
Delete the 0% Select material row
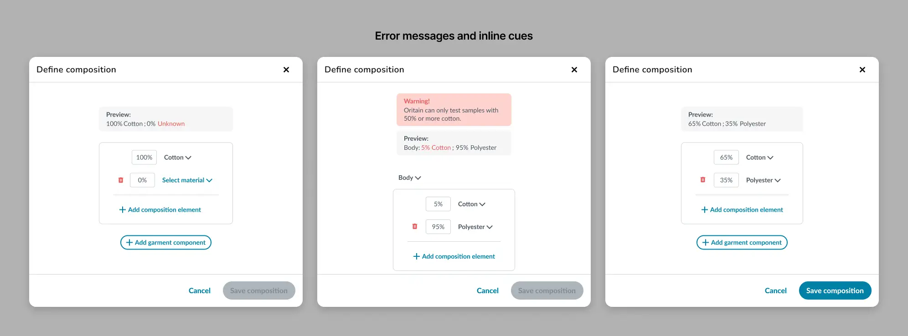point(120,180)
